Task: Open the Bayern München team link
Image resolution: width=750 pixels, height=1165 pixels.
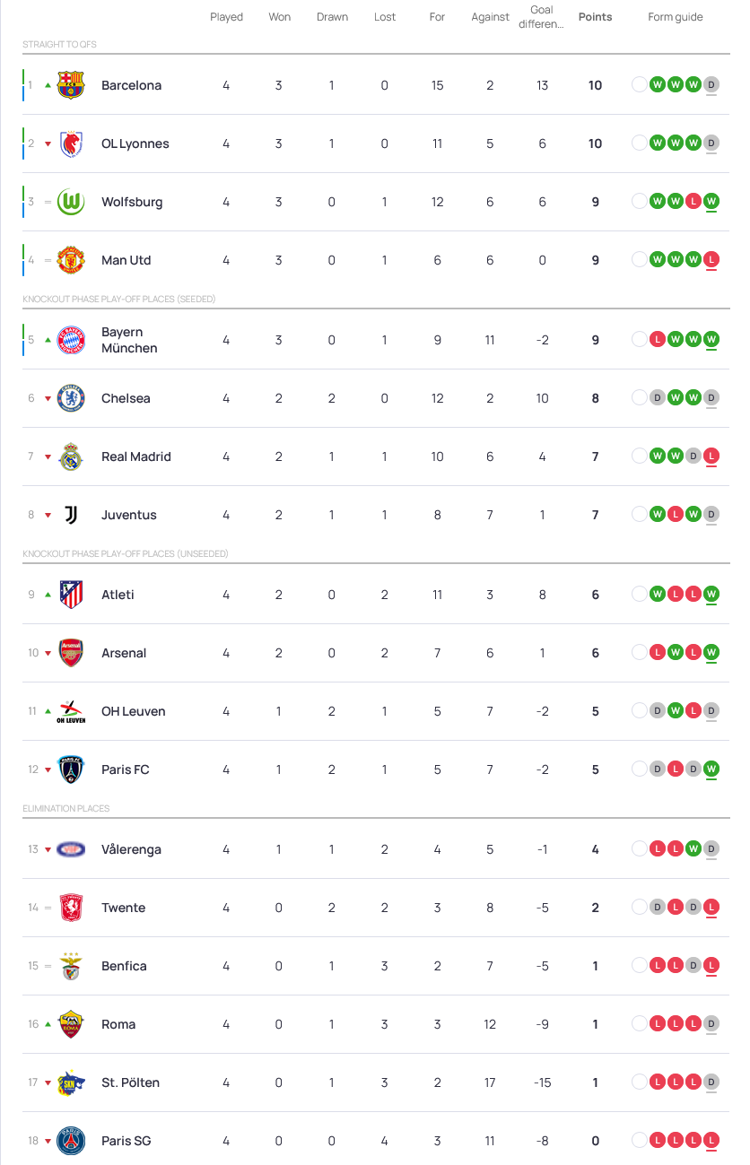Action: pyautogui.click(x=129, y=340)
